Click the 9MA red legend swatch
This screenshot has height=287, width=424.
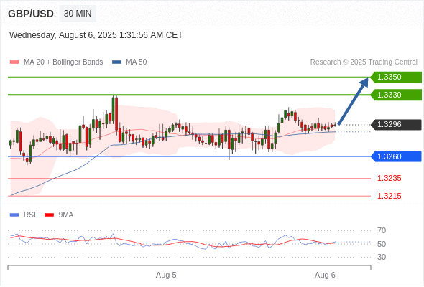click(x=49, y=215)
